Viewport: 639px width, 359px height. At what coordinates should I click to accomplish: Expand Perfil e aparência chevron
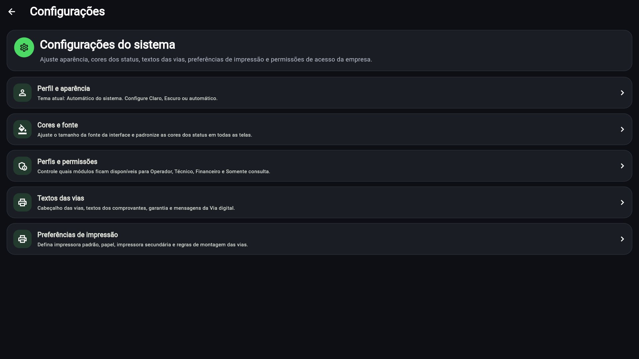[622, 93]
